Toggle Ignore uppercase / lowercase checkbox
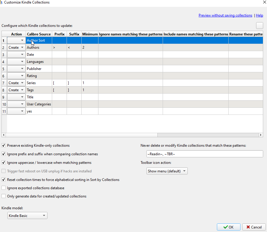 click(4, 163)
